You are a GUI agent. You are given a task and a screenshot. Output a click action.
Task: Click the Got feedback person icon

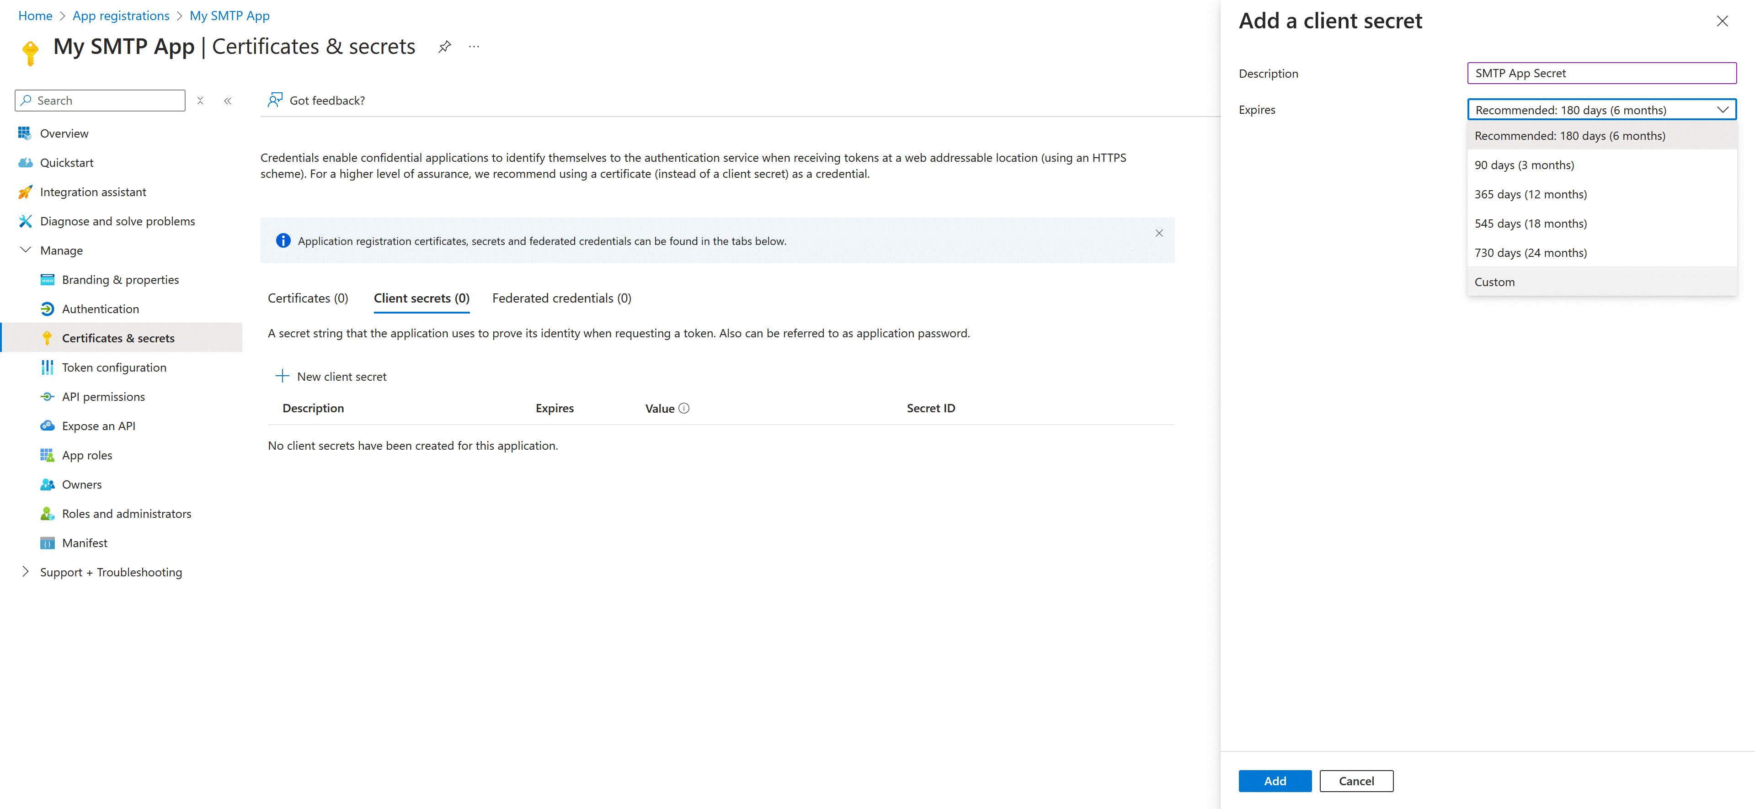tap(275, 100)
